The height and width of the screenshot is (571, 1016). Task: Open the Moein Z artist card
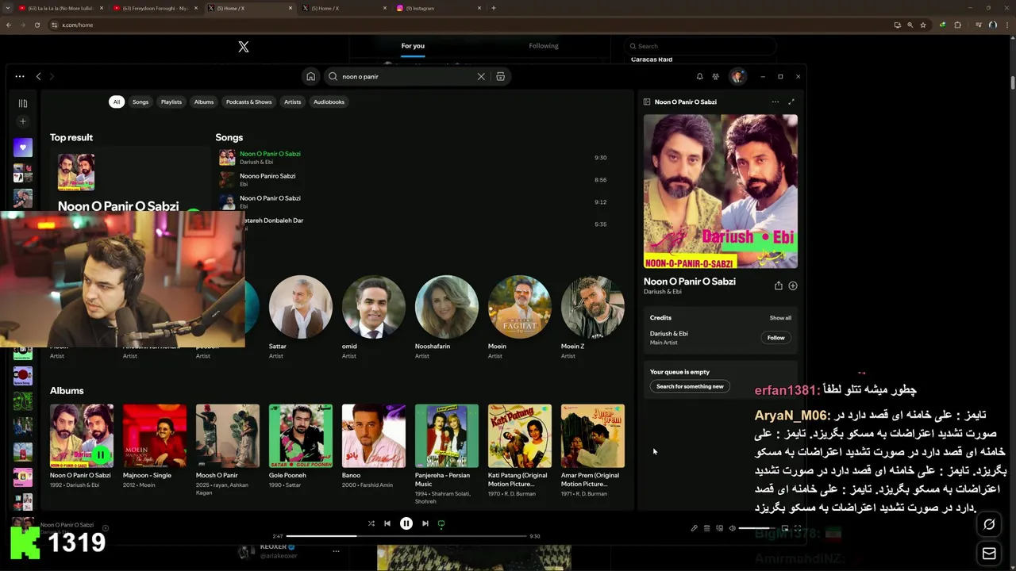pyautogui.click(x=592, y=317)
